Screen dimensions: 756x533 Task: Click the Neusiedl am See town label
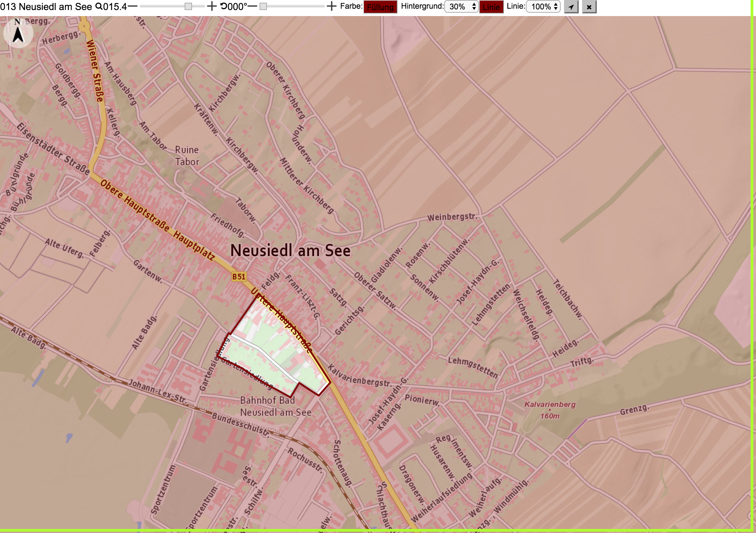pyautogui.click(x=290, y=250)
